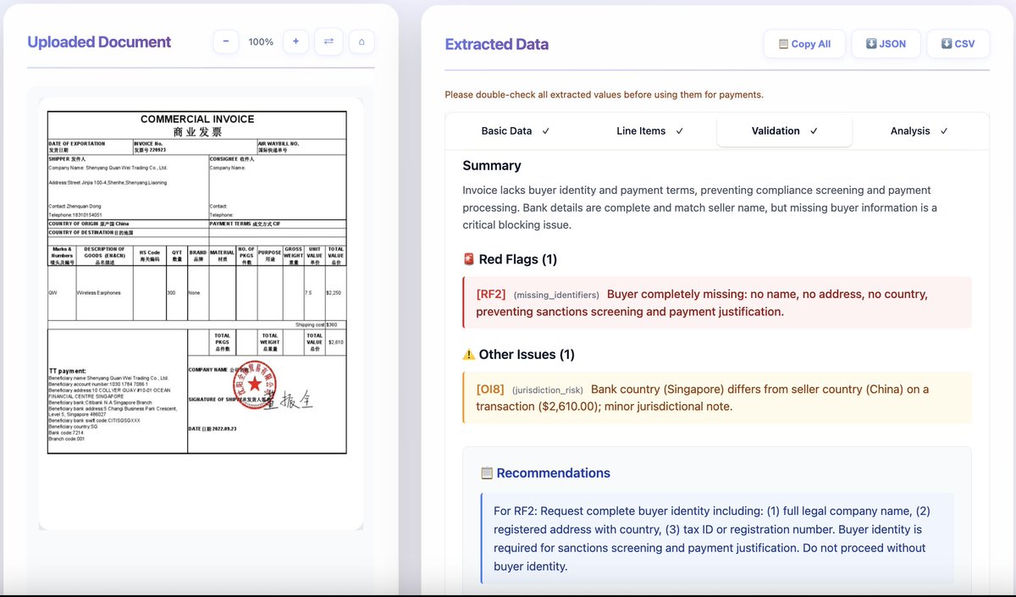Click the red company stamp on invoice

click(x=255, y=385)
